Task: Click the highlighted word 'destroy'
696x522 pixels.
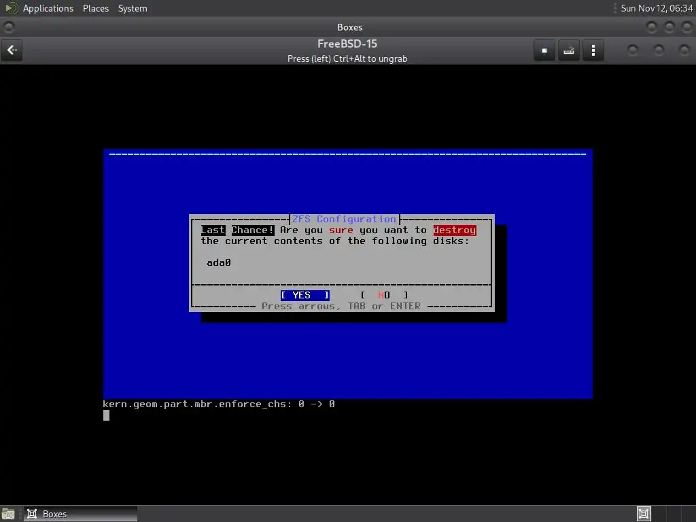Action: [x=455, y=230]
